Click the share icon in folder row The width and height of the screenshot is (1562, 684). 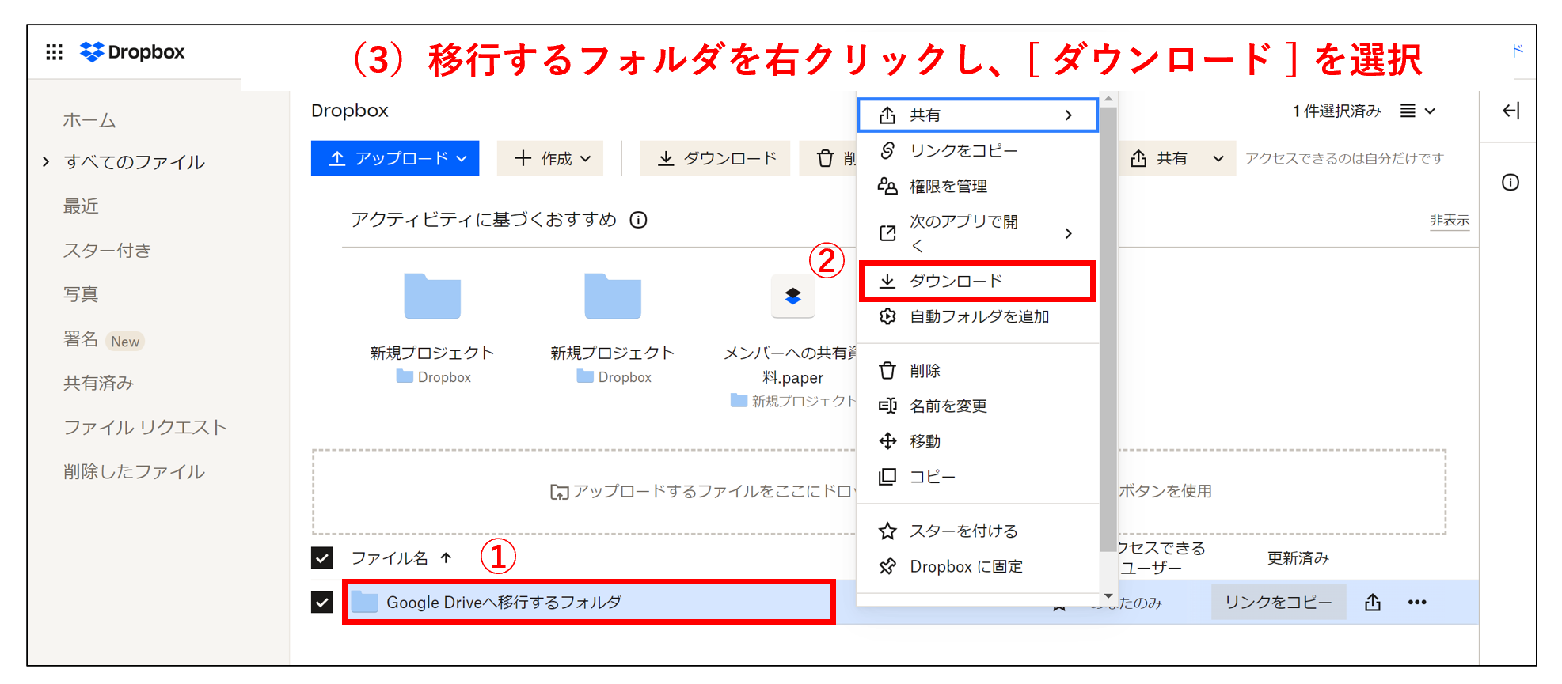click(1373, 603)
